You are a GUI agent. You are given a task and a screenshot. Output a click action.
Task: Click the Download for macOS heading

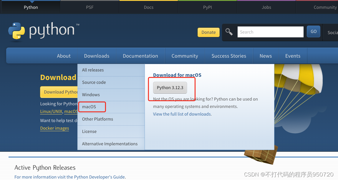[177, 75]
